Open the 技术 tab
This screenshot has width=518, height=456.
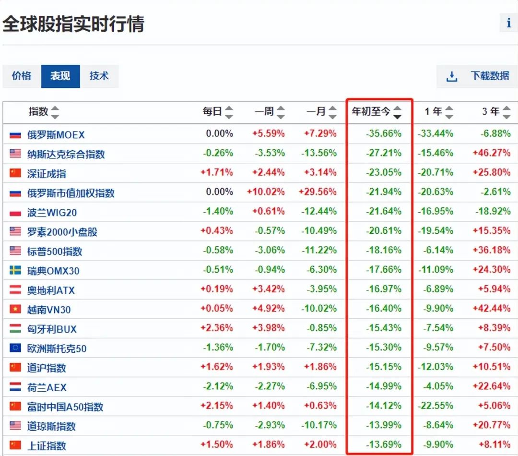click(99, 76)
